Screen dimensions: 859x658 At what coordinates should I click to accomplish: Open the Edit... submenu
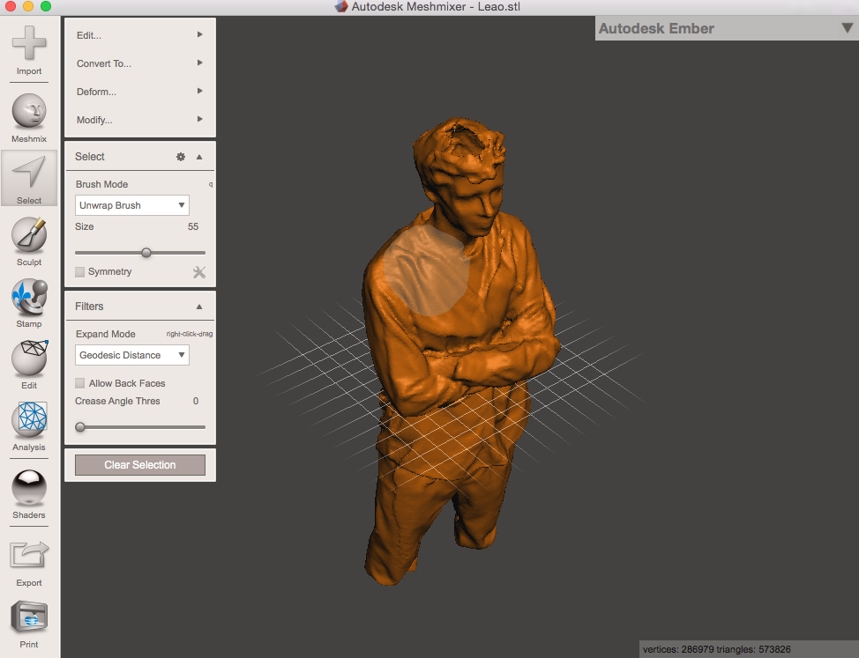click(x=139, y=35)
